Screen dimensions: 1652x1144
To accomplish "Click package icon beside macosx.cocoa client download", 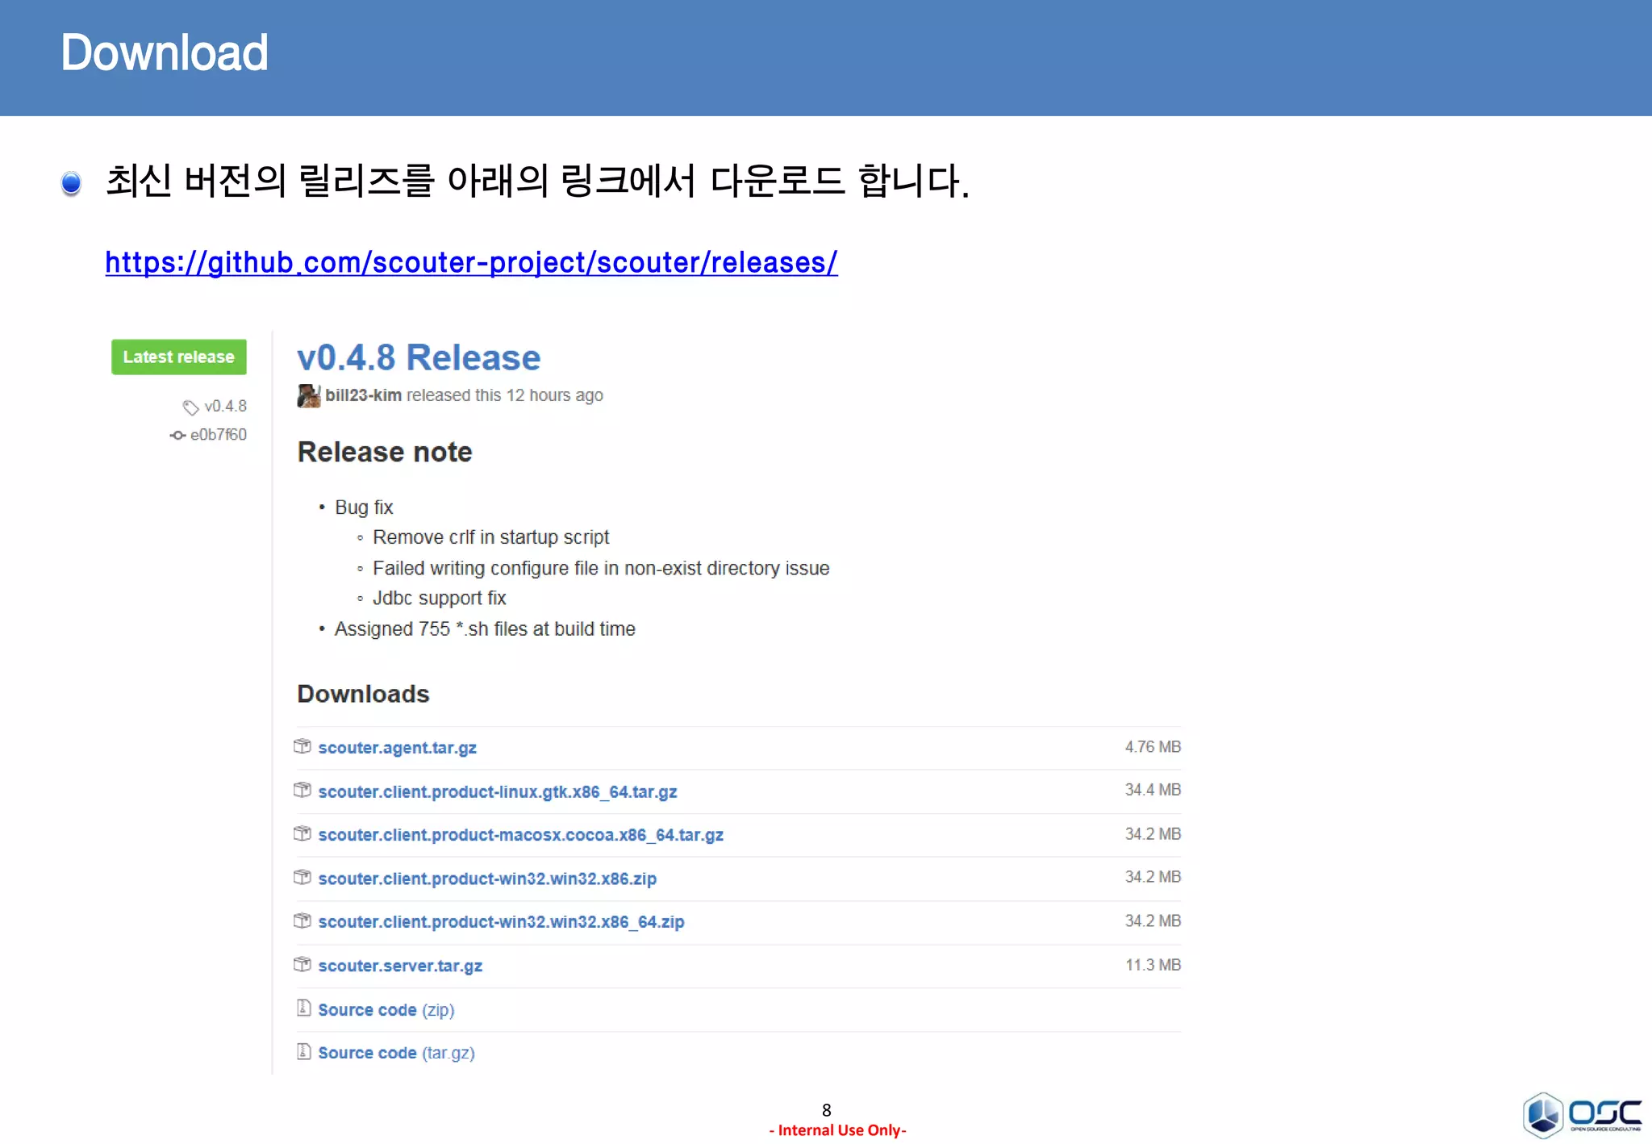I will (302, 833).
